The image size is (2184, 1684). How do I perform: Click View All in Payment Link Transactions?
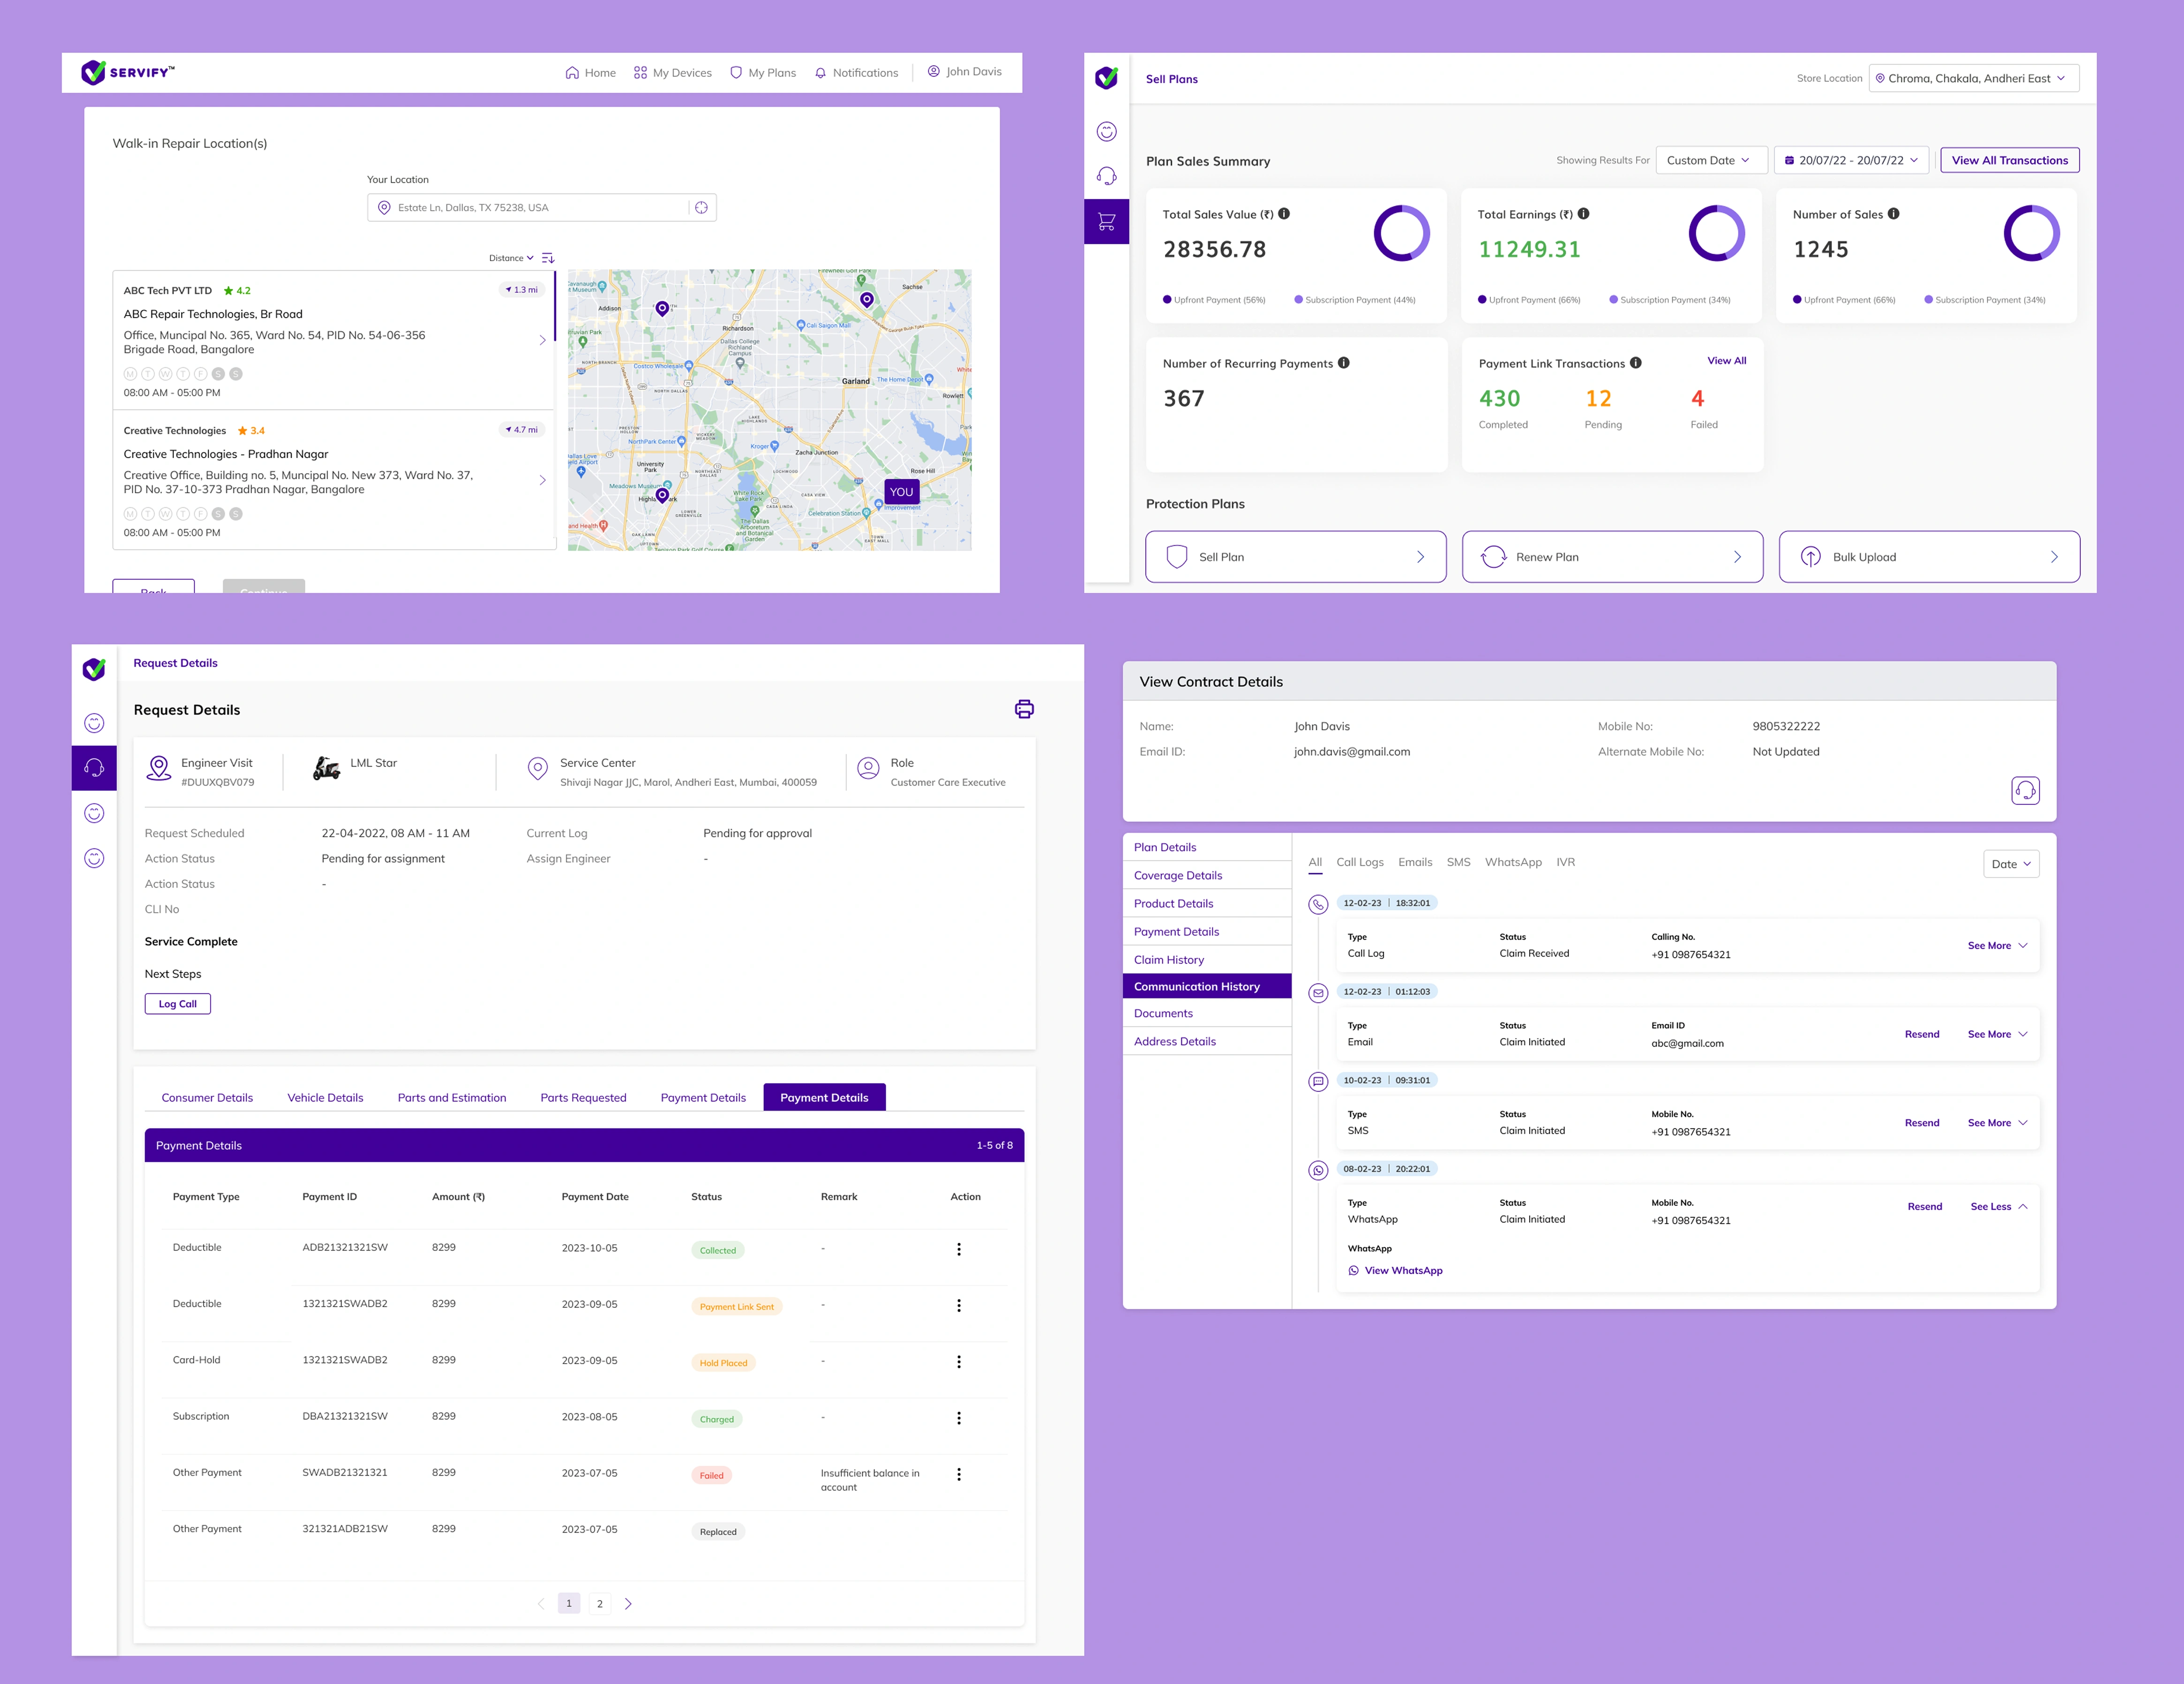[1726, 361]
